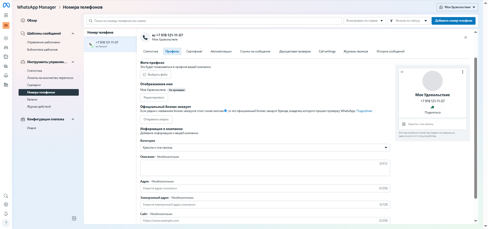Switch to the Сертификат tab

pyautogui.click(x=194, y=51)
